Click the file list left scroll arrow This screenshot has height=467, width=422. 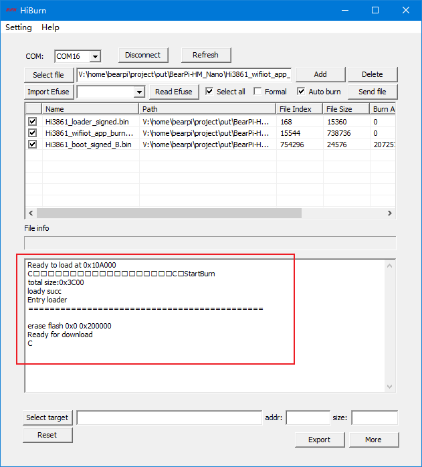(x=31, y=213)
